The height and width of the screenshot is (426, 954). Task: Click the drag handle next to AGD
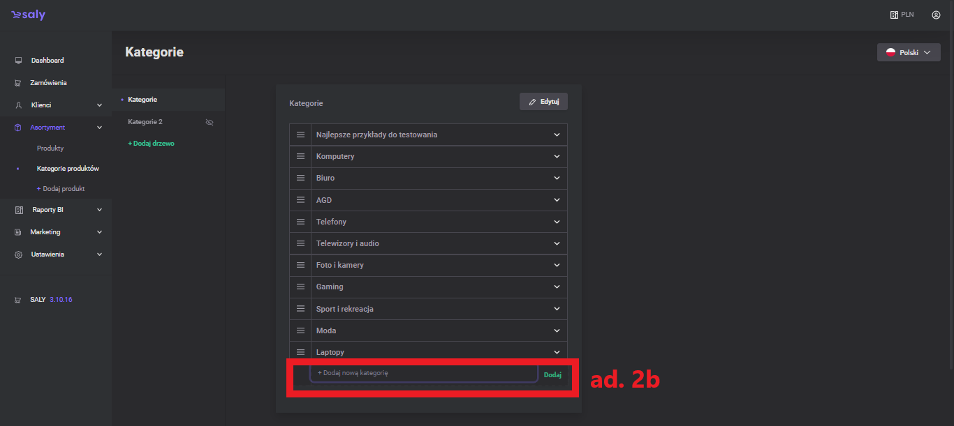pos(301,200)
